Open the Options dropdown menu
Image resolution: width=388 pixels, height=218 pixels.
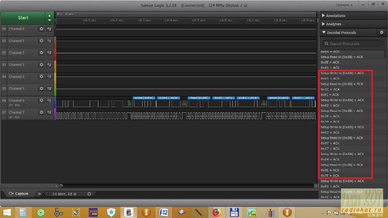pos(344,5)
